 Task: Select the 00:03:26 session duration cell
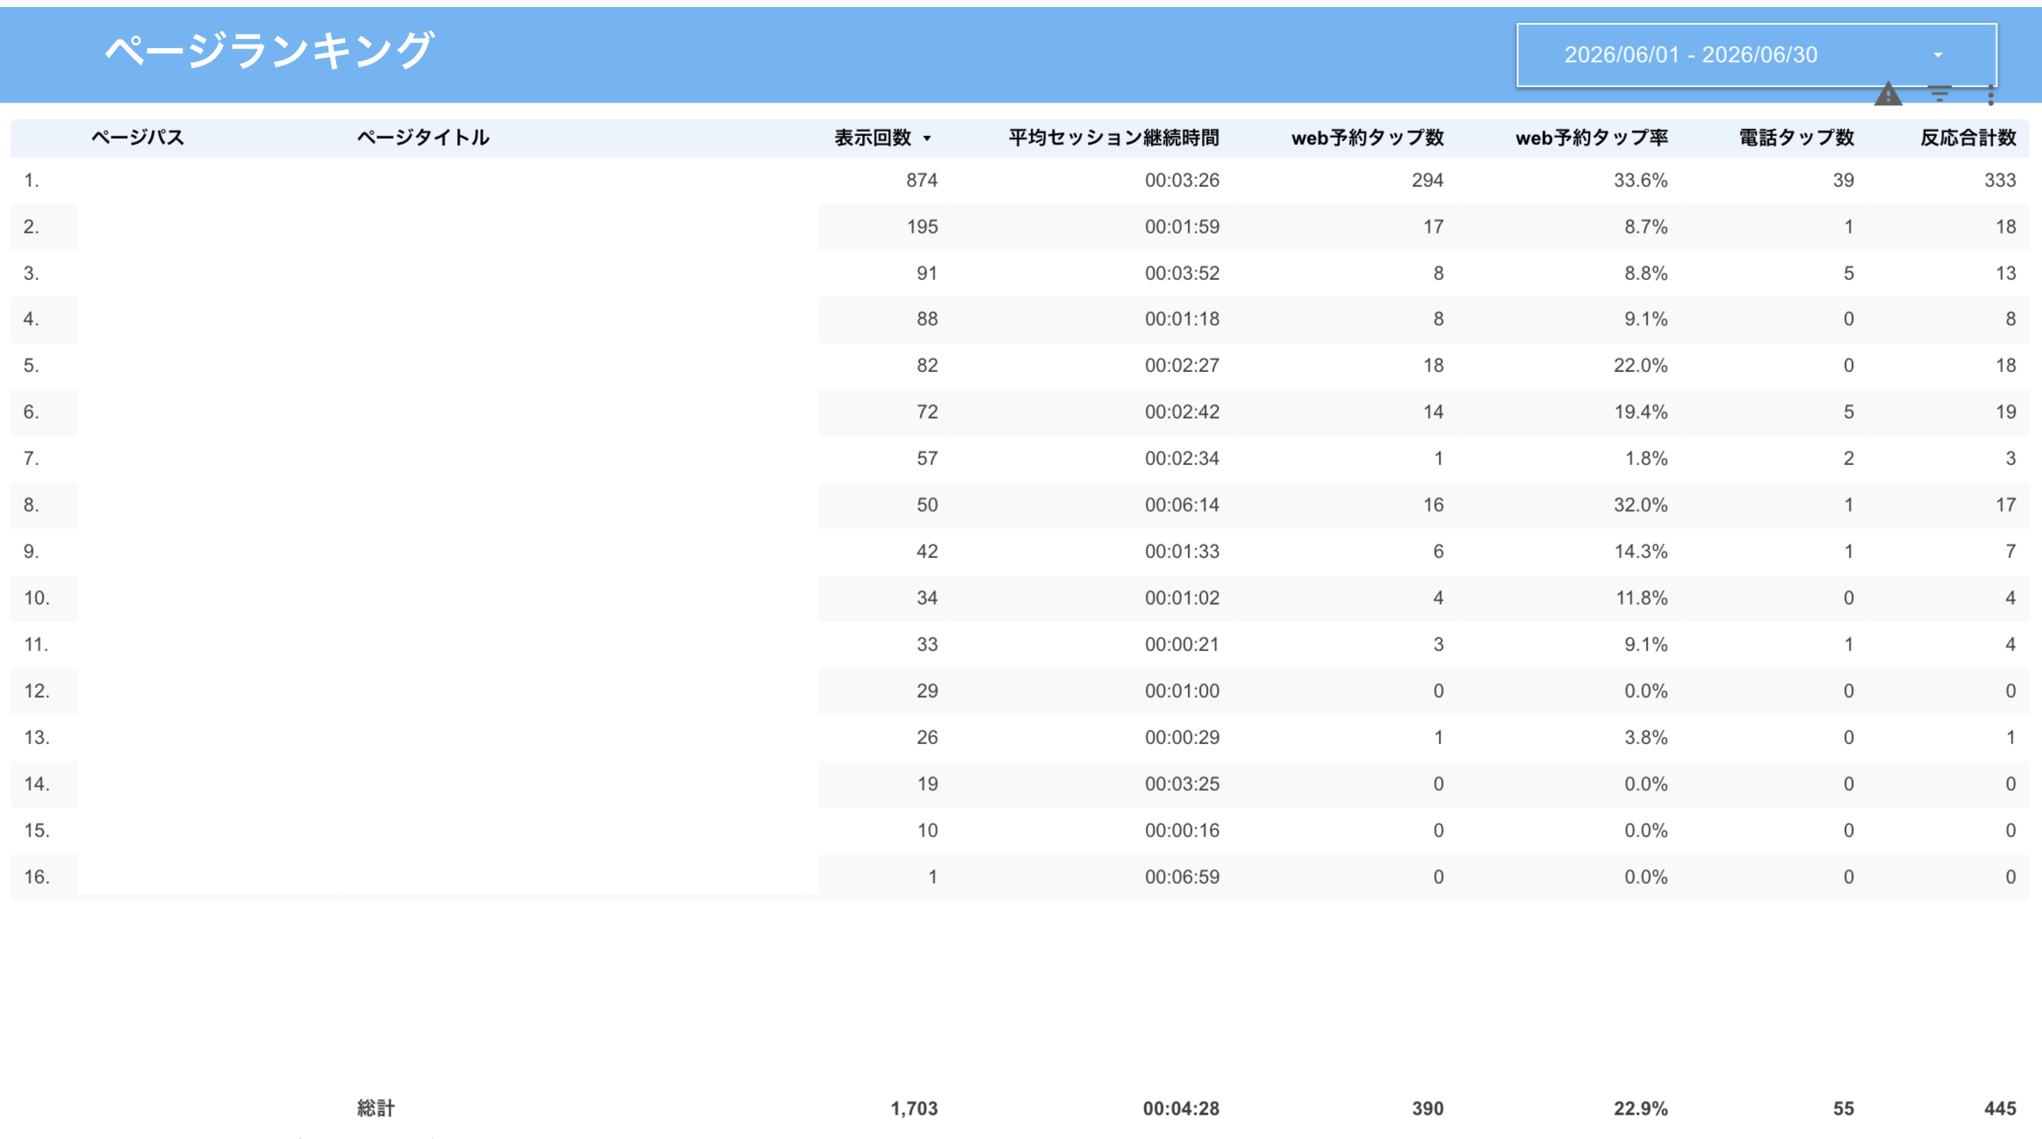tap(1182, 180)
